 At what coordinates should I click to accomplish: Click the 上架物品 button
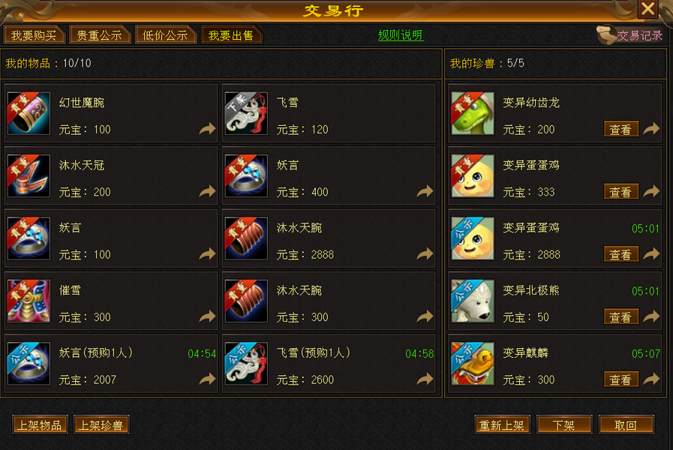point(40,425)
